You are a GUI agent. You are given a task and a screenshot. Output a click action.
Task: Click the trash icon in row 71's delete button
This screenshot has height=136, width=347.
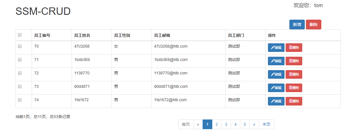coord(290,61)
